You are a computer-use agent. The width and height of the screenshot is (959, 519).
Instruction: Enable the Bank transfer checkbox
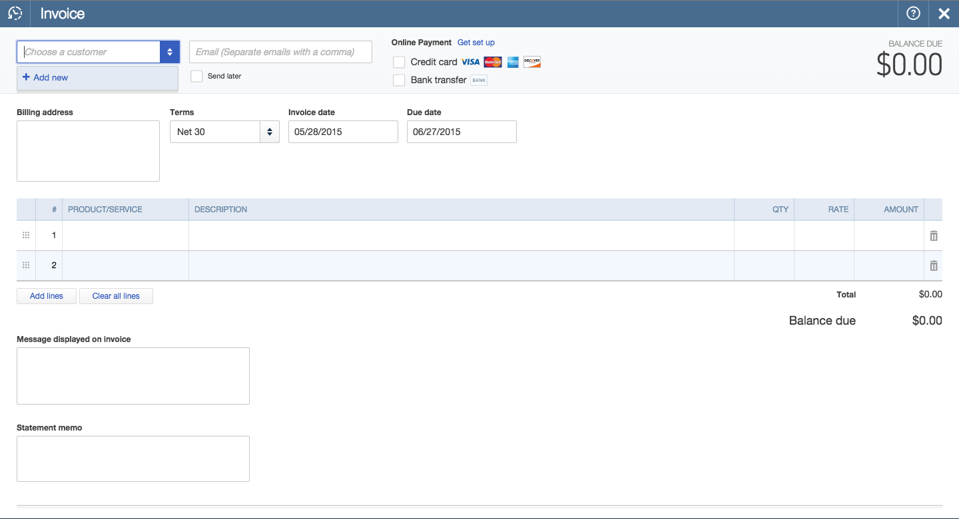click(399, 80)
